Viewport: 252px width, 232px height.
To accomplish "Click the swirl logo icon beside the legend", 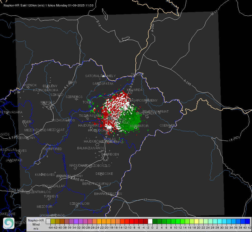I will point(9,223).
